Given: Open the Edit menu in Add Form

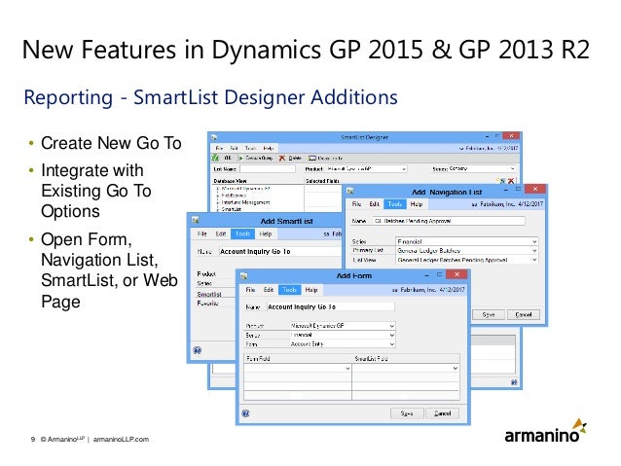Looking at the screenshot, I should click(269, 290).
